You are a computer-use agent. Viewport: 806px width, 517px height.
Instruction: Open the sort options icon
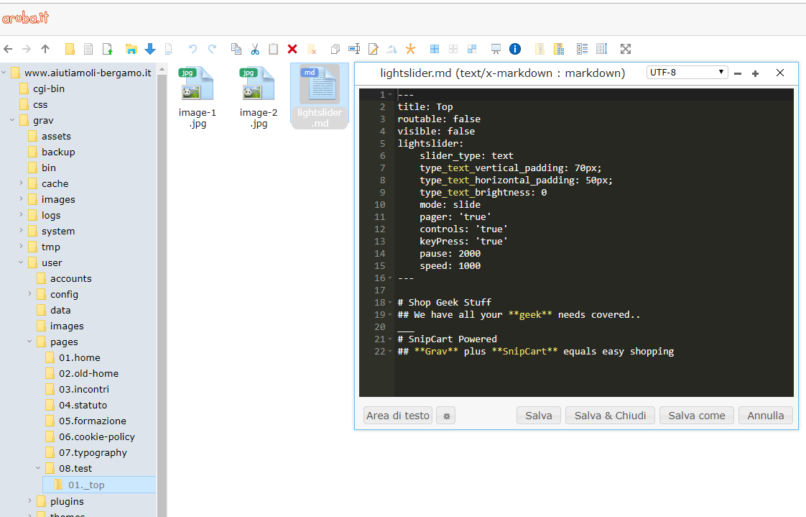(602, 49)
